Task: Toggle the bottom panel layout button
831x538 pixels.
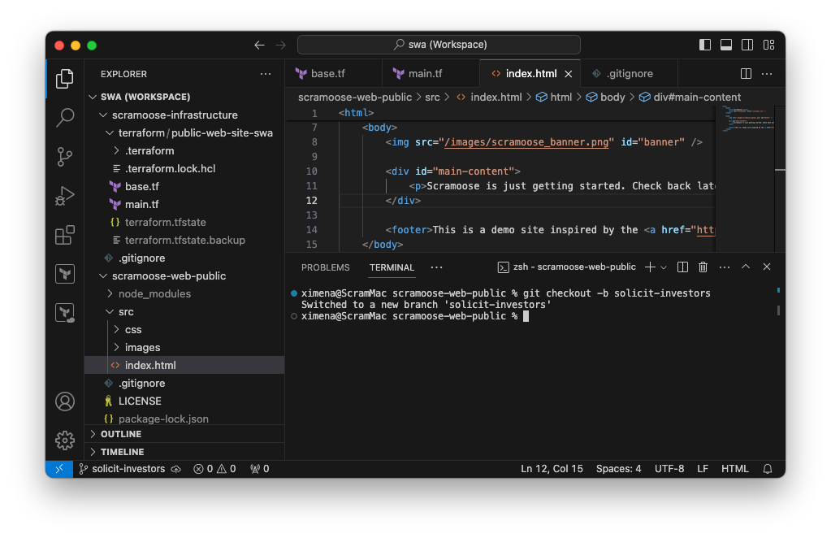Action: coord(726,45)
